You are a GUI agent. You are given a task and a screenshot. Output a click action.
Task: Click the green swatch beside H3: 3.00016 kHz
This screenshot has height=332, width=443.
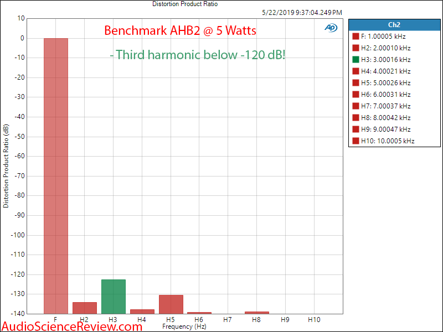point(356,60)
